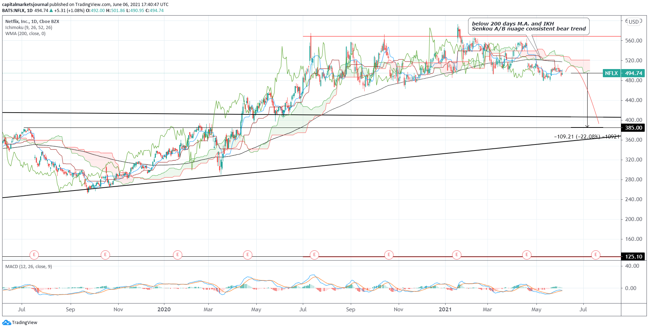The height and width of the screenshot is (329, 649).
Task: Select the 2021 year label on time axis
Action: pyautogui.click(x=445, y=310)
